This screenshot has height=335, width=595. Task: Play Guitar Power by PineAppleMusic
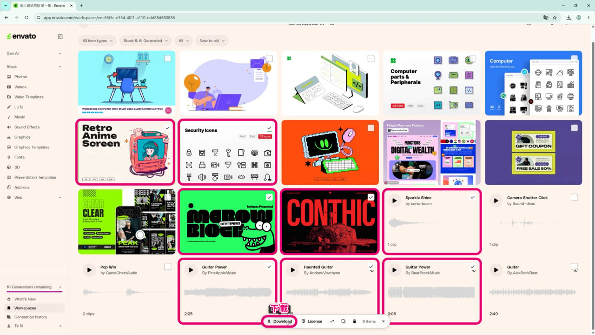pos(191,270)
